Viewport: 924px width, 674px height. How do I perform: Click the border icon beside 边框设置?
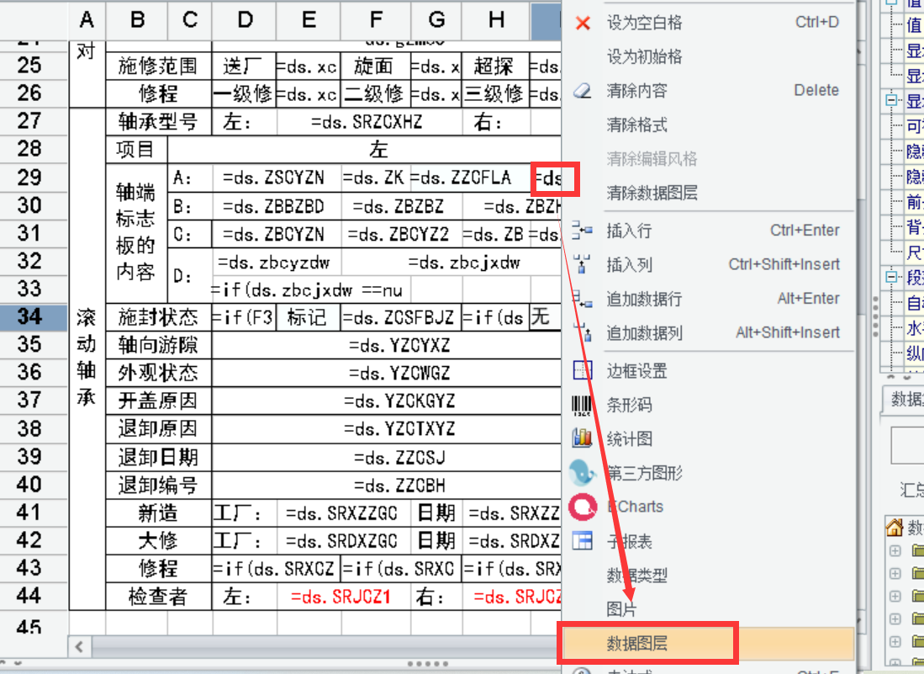pos(582,370)
